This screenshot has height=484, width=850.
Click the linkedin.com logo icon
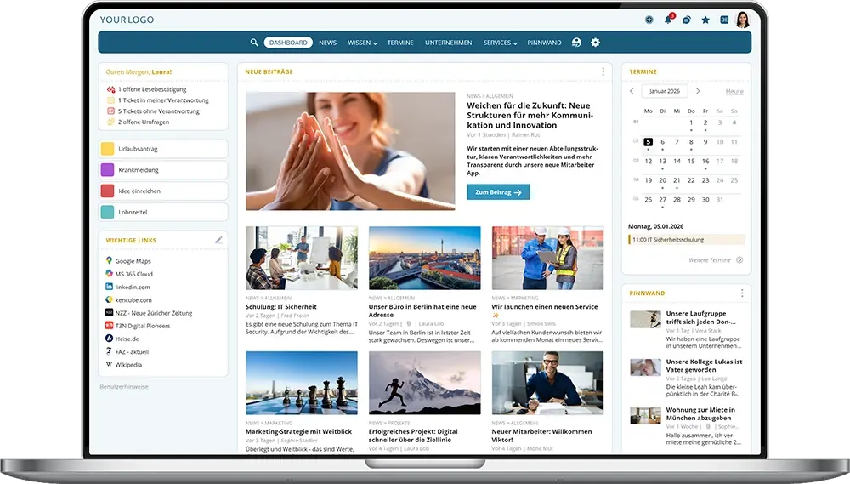tap(109, 287)
